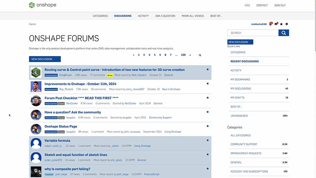This screenshot has height=178, width=316.
Task: Bookmark the Variable formula discussion
Action: tap(208, 140)
